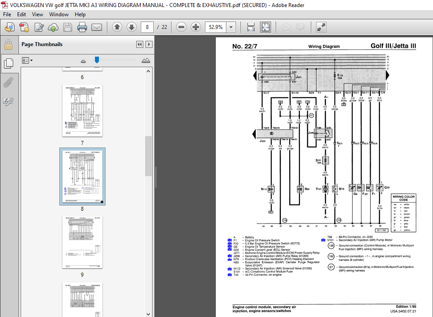The width and height of the screenshot is (433, 317).
Task: Click the zoom value field 52.9%
Action: 216,27
